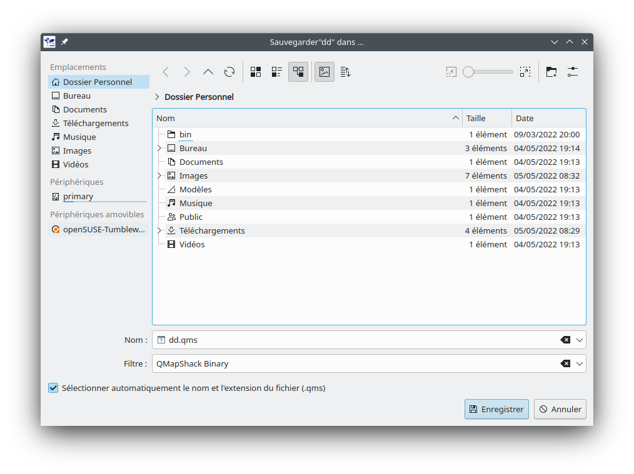
Task: Click the Modèles folder icon in the list
Action: 171,189
